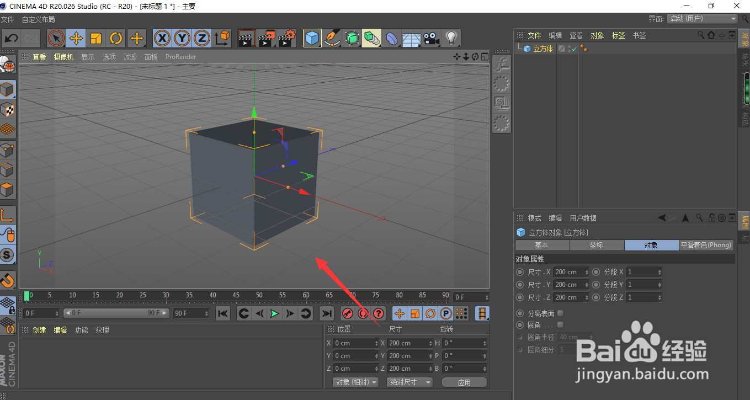Switch to Points mode
This screenshot has height=400, width=750.
(7, 150)
